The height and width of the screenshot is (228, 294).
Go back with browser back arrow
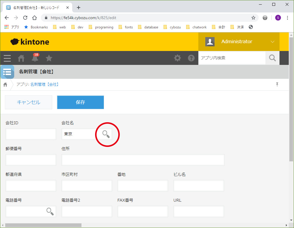[x=7, y=18]
